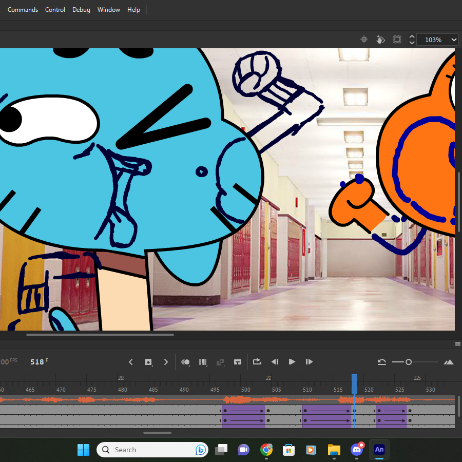This screenshot has height=462, width=462.
Task: Click the current frame number 518
Action: [37, 362]
